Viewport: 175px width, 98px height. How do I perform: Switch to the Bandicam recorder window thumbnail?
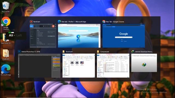pyautogui.click(x=43, y=36)
